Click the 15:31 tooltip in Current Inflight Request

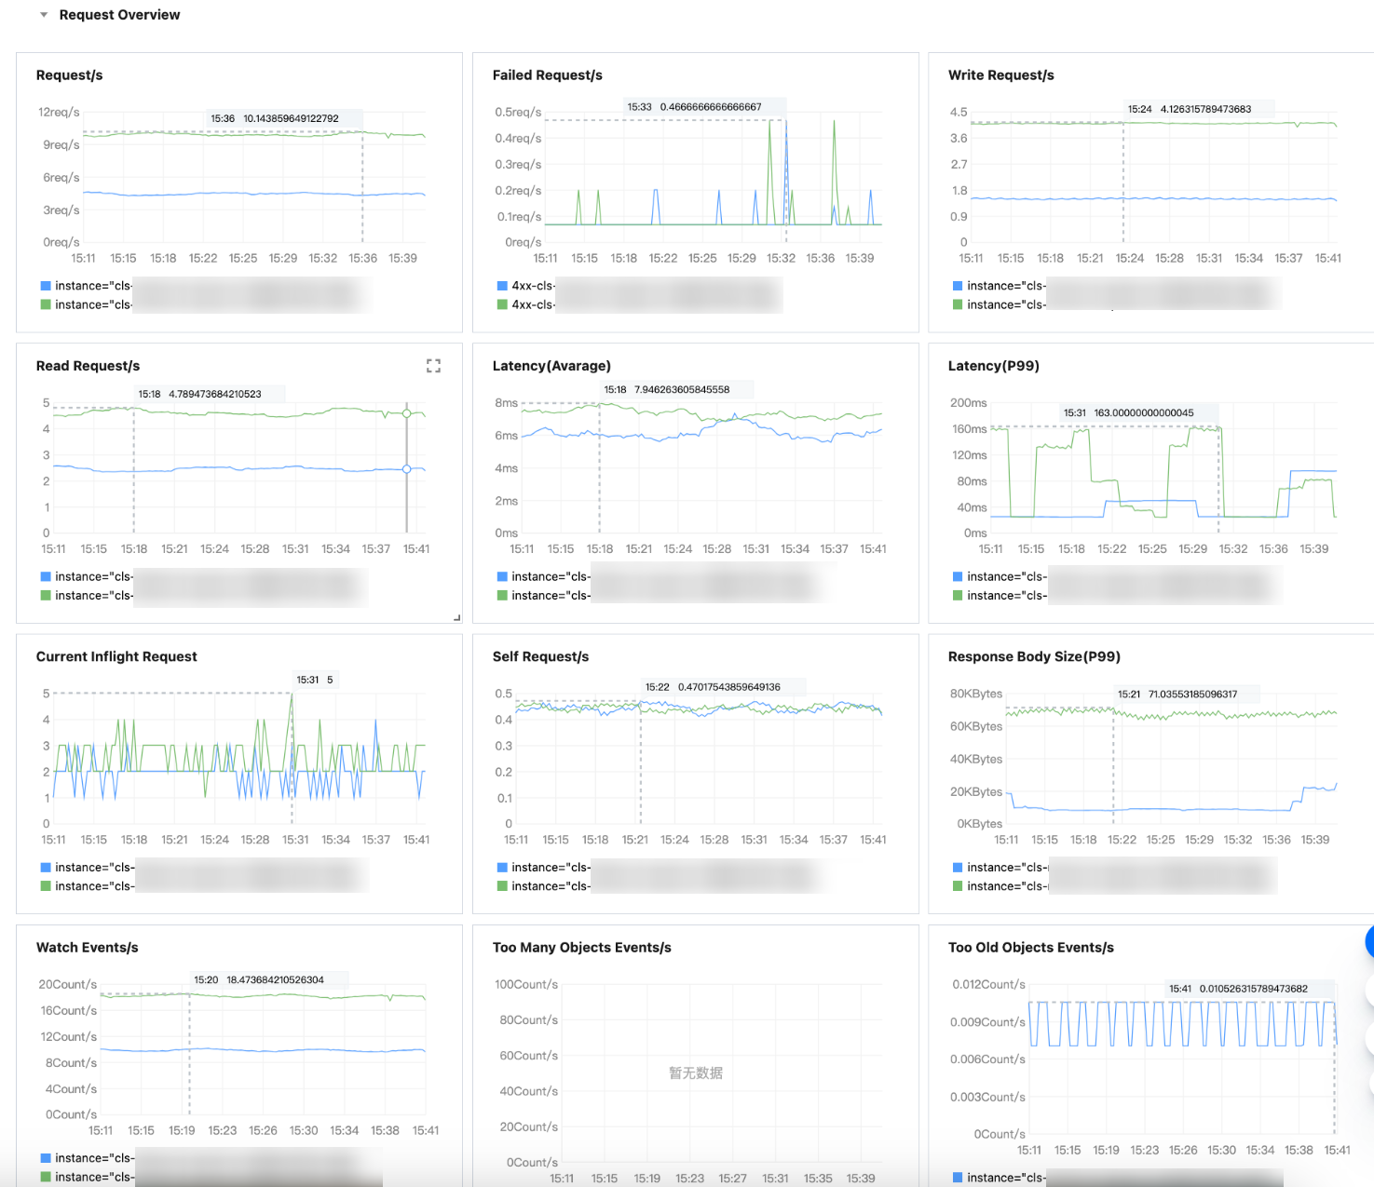[315, 680]
